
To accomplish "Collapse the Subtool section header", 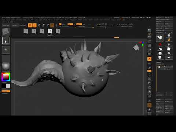I will point(158,62).
